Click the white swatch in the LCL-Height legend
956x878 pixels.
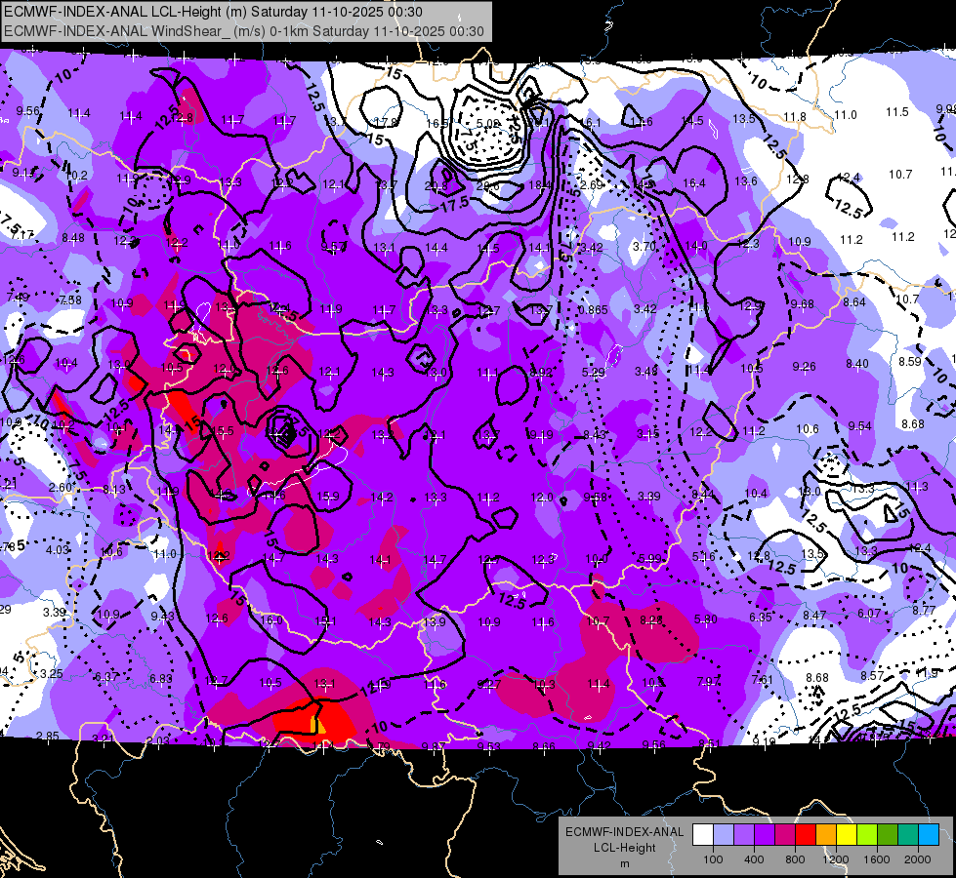(703, 835)
